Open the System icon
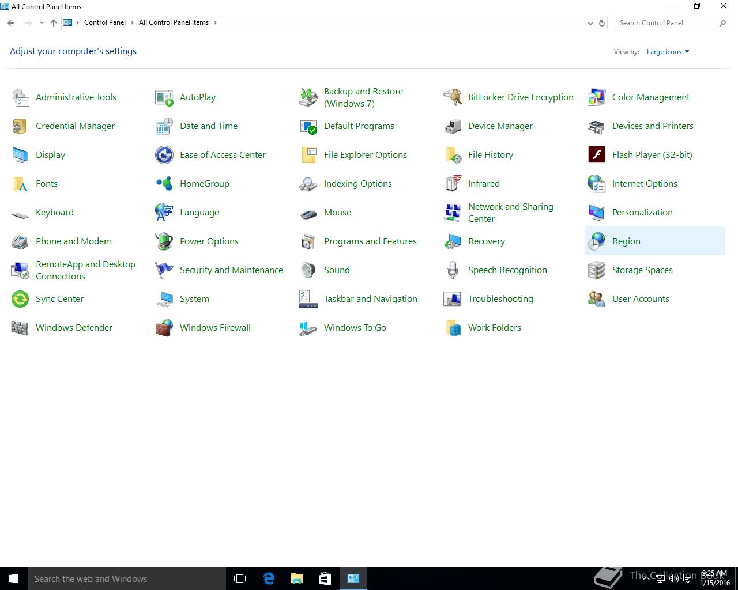 pyautogui.click(x=164, y=299)
